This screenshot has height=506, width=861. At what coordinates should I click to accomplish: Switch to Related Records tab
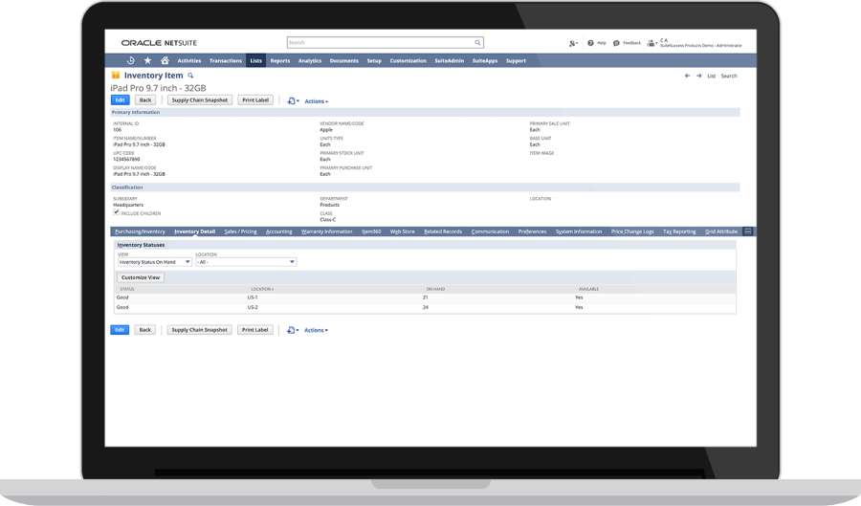point(443,231)
